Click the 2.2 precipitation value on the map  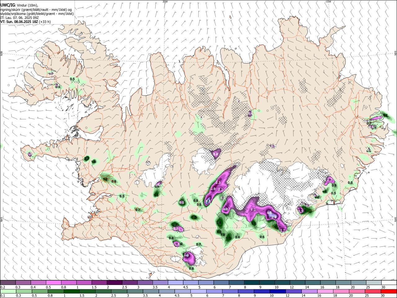[221, 189]
